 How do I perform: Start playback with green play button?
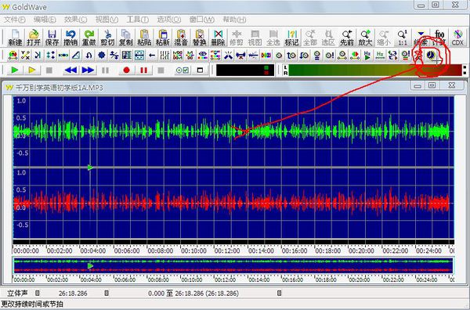(x=14, y=70)
